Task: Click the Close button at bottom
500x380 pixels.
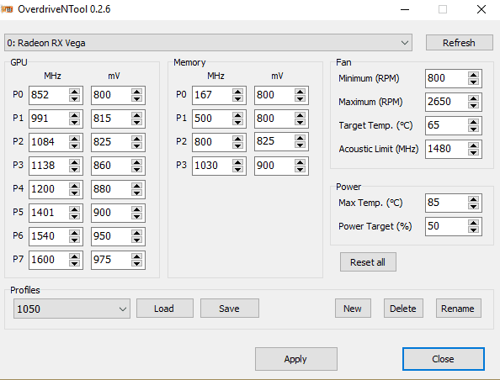Action: click(x=444, y=359)
